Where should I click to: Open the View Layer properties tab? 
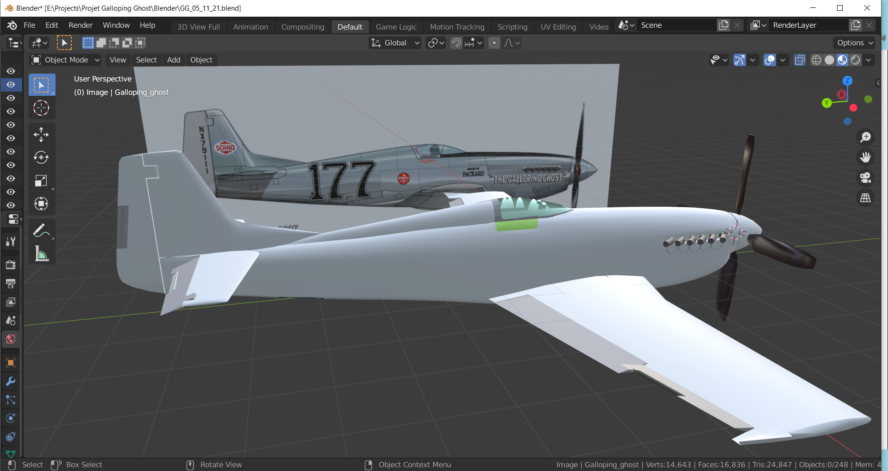pyautogui.click(x=11, y=302)
